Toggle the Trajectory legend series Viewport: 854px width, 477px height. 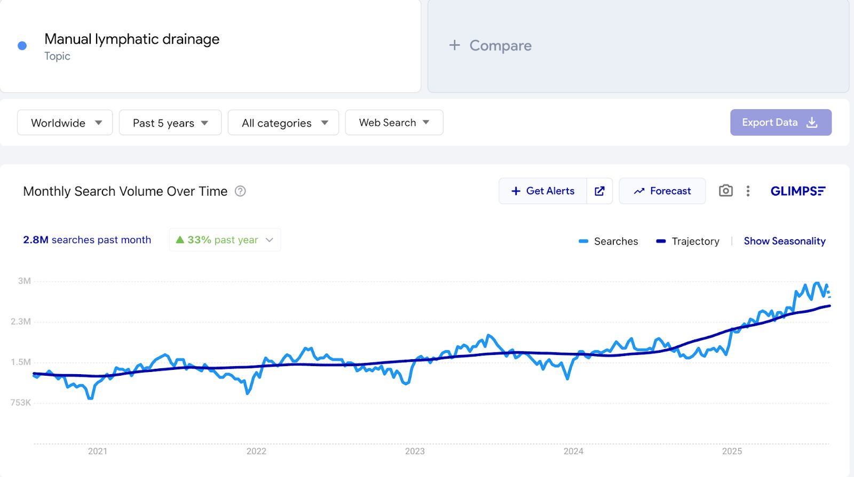coord(688,241)
